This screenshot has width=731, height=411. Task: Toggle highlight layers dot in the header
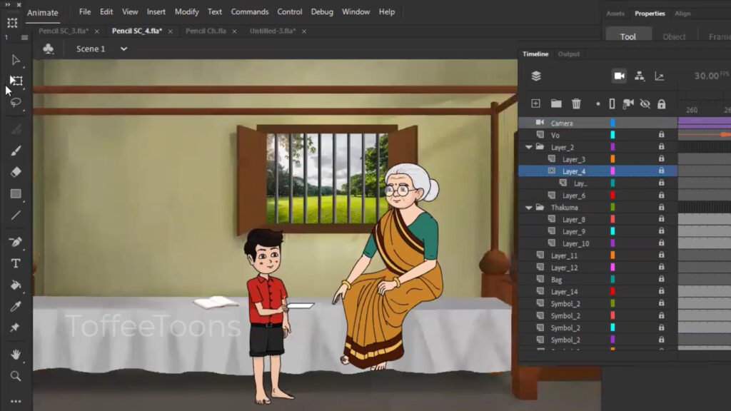(598, 104)
